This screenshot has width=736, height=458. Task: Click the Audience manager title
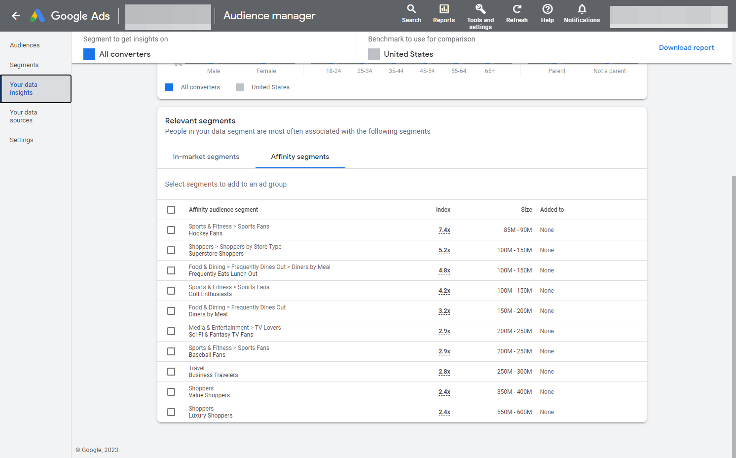click(x=269, y=16)
